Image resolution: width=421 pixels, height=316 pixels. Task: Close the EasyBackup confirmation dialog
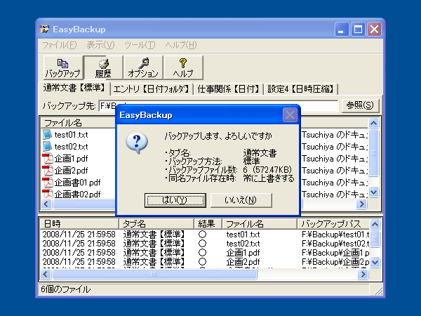[290, 115]
